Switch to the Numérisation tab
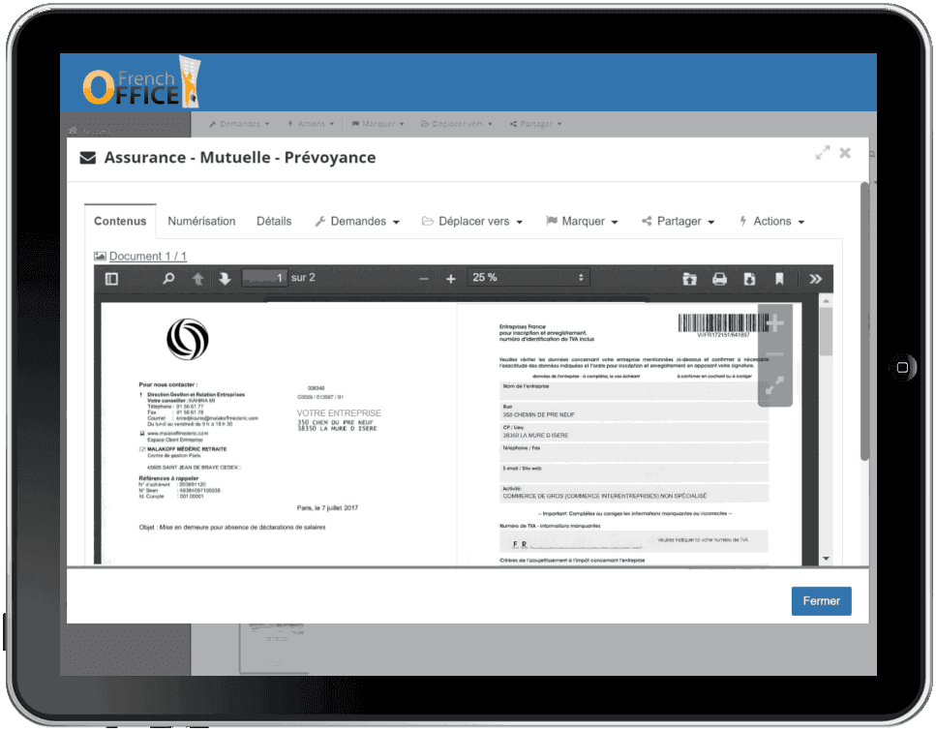Viewport: 936px width, 731px height. coord(201,221)
